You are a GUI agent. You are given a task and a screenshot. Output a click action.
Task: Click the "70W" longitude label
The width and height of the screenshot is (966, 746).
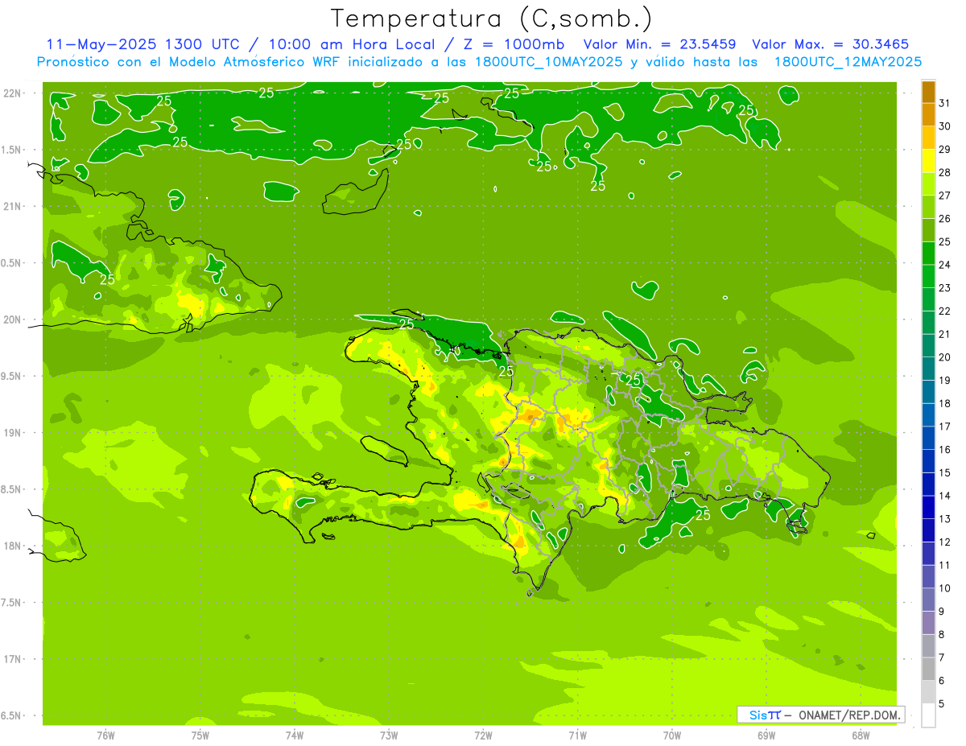671,736
